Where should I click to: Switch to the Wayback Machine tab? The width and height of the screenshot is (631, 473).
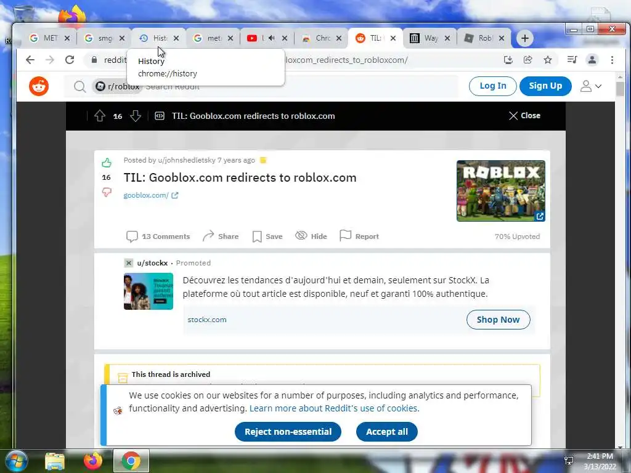coord(429,38)
